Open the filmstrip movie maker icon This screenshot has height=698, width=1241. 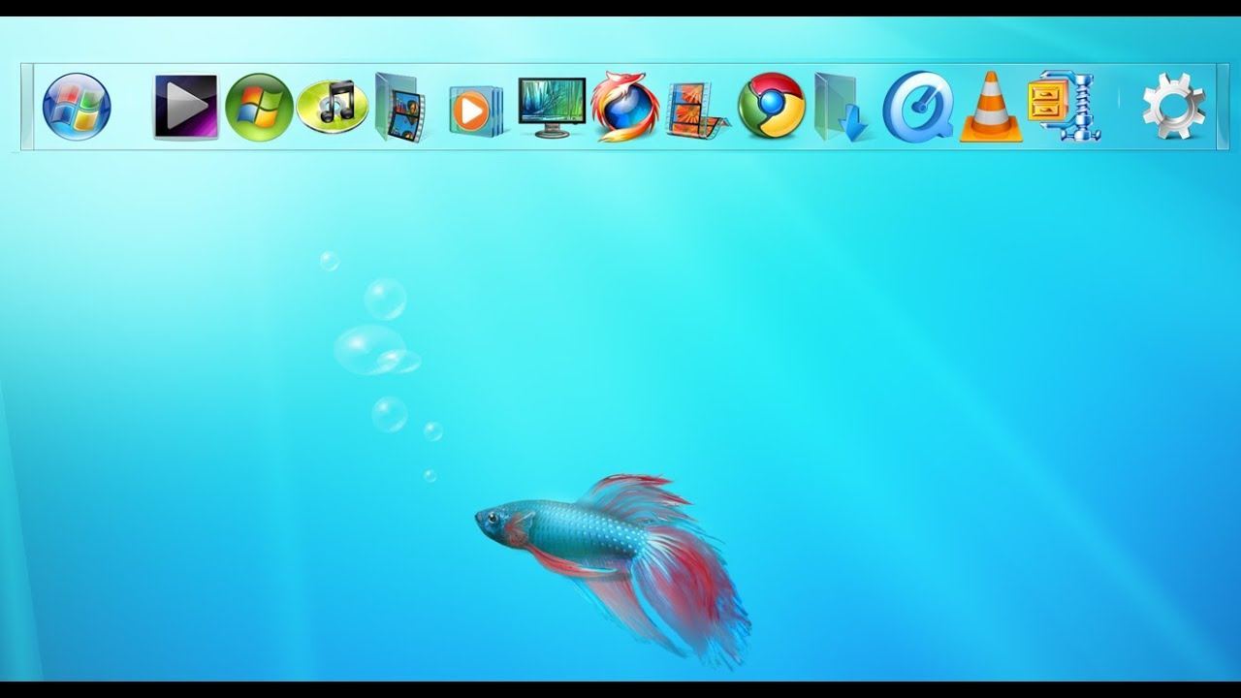698,110
